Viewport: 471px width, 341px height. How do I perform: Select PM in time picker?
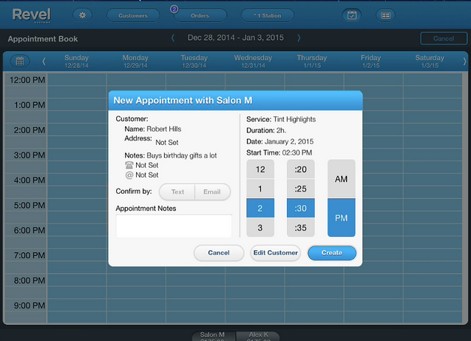point(342,217)
